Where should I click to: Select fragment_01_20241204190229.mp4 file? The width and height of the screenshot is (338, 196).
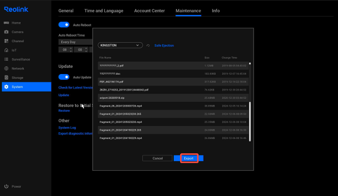(x=173, y=138)
